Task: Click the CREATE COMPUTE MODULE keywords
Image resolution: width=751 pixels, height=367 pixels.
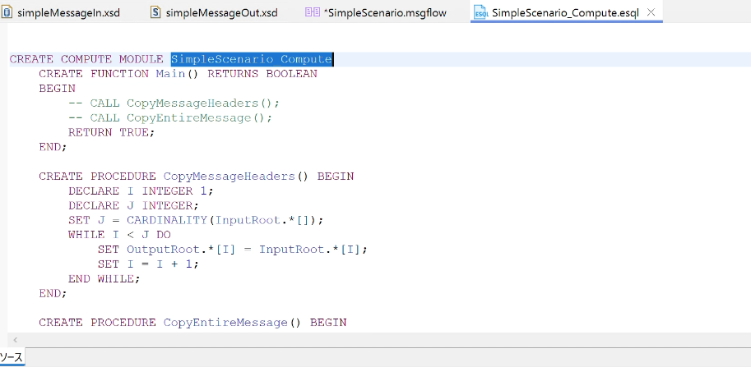Action: tap(86, 59)
